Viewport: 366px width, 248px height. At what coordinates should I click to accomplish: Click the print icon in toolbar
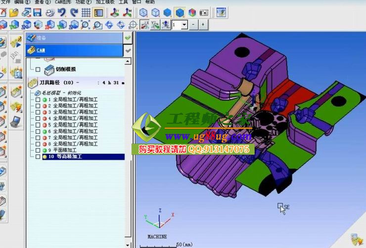pyautogui.click(x=50, y=12)
